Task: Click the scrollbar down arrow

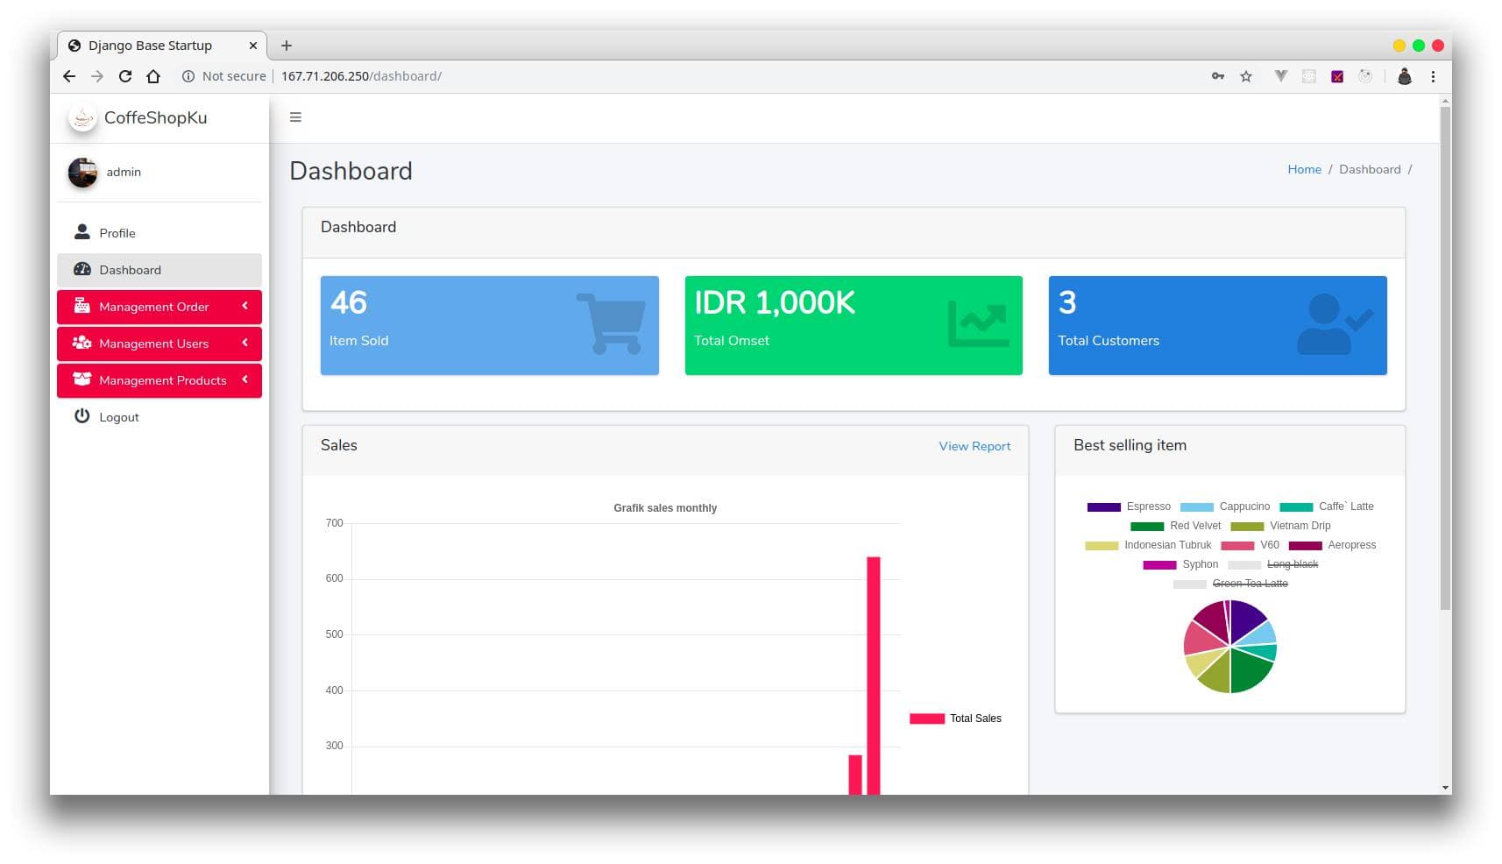Action: [x=1445, y=788]
